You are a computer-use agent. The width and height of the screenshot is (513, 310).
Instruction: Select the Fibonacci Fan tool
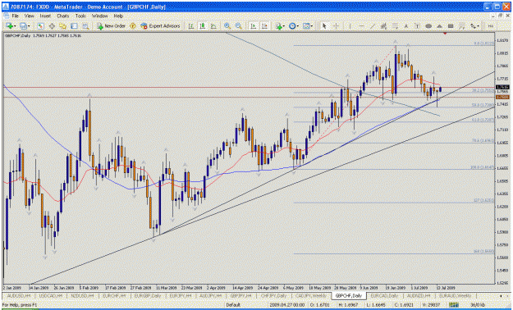pyautogui.click(x=461, y=26)
